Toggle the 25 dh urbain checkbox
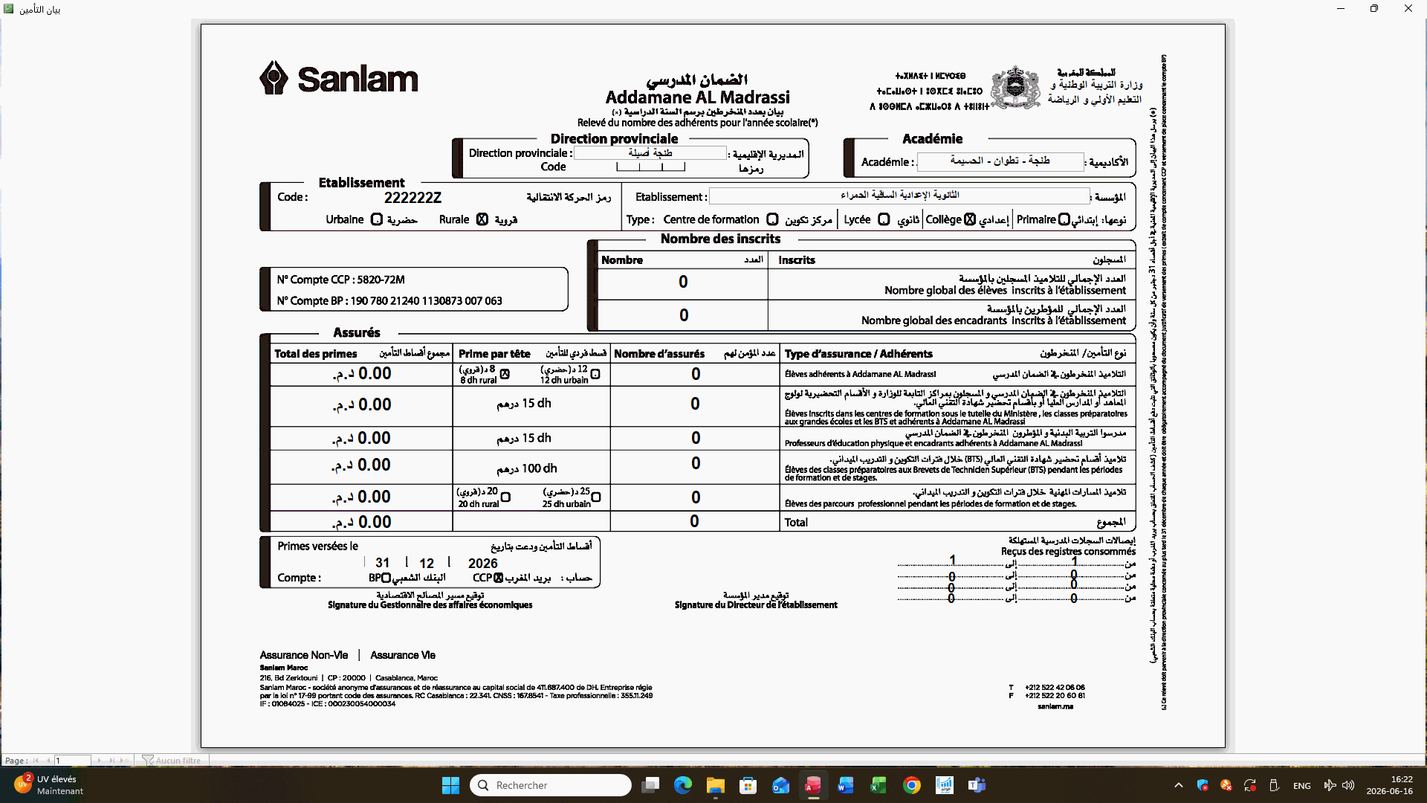The width and height of the screenshot is (1427, 803). (596, 497)
